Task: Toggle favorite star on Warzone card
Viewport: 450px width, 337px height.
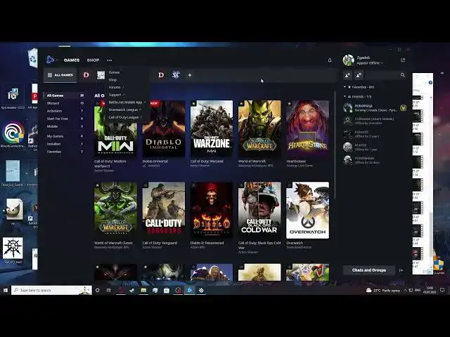Action: [194, 103]
